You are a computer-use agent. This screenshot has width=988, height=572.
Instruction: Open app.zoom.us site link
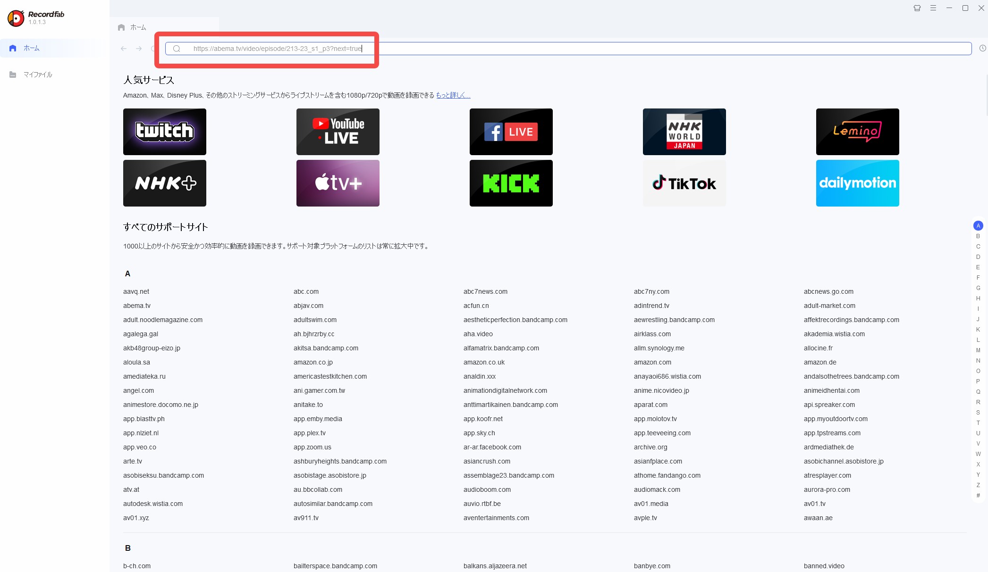tap(312, 447)
